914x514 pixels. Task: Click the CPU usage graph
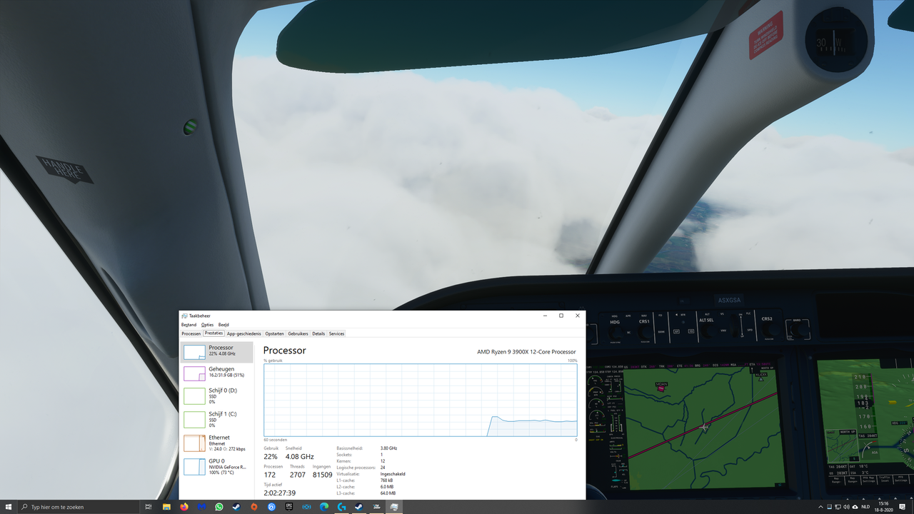point(421,400)
